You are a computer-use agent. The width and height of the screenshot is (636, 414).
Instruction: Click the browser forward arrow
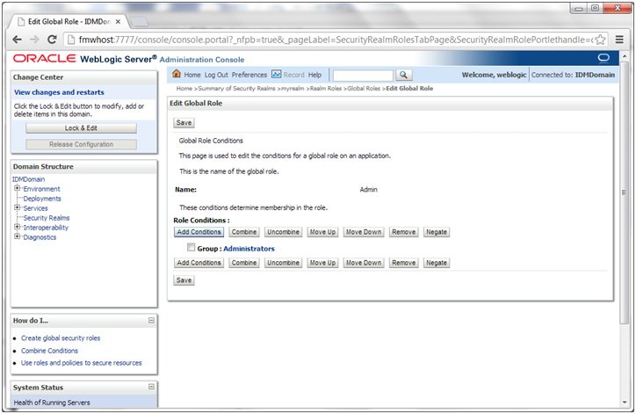pyautogui.click(x=35, y=40)
